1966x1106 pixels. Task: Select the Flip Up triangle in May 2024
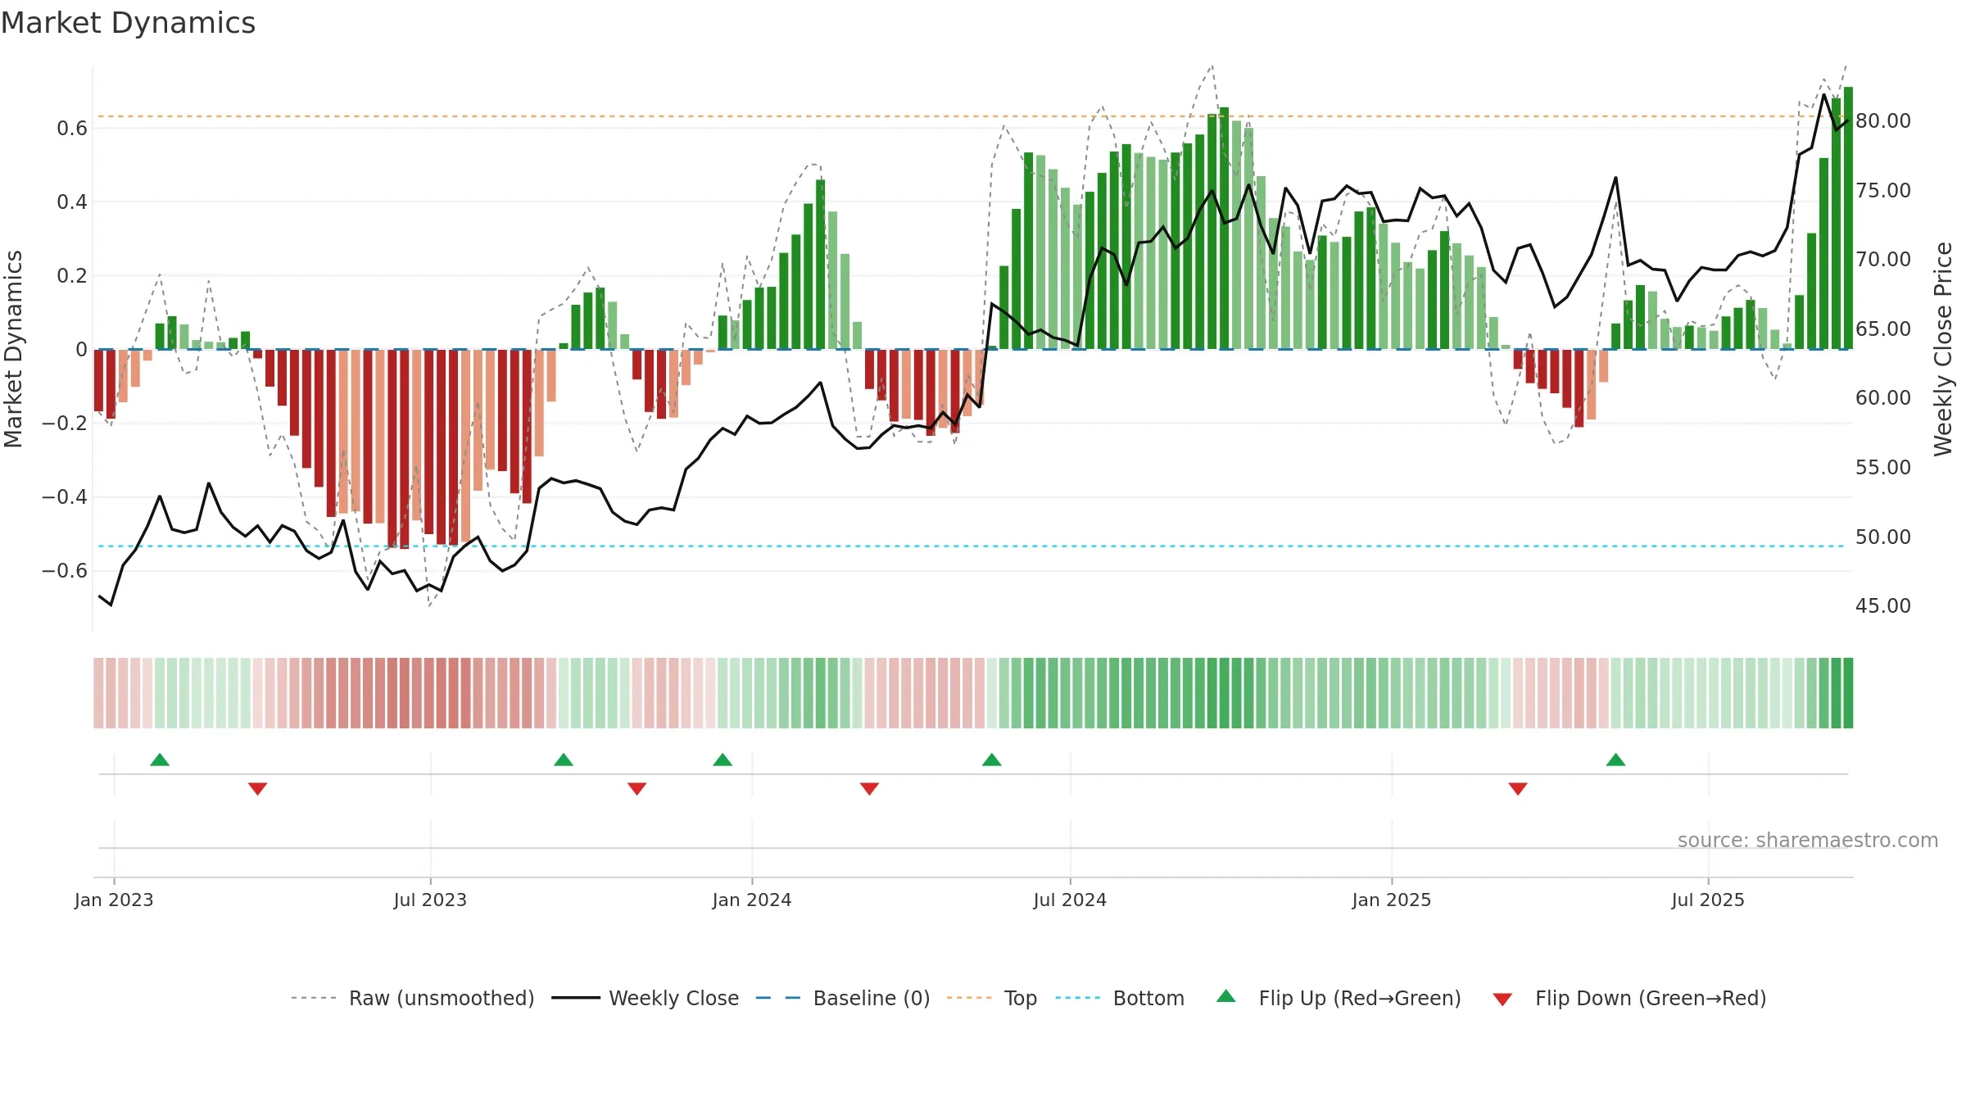click(992, 759)
